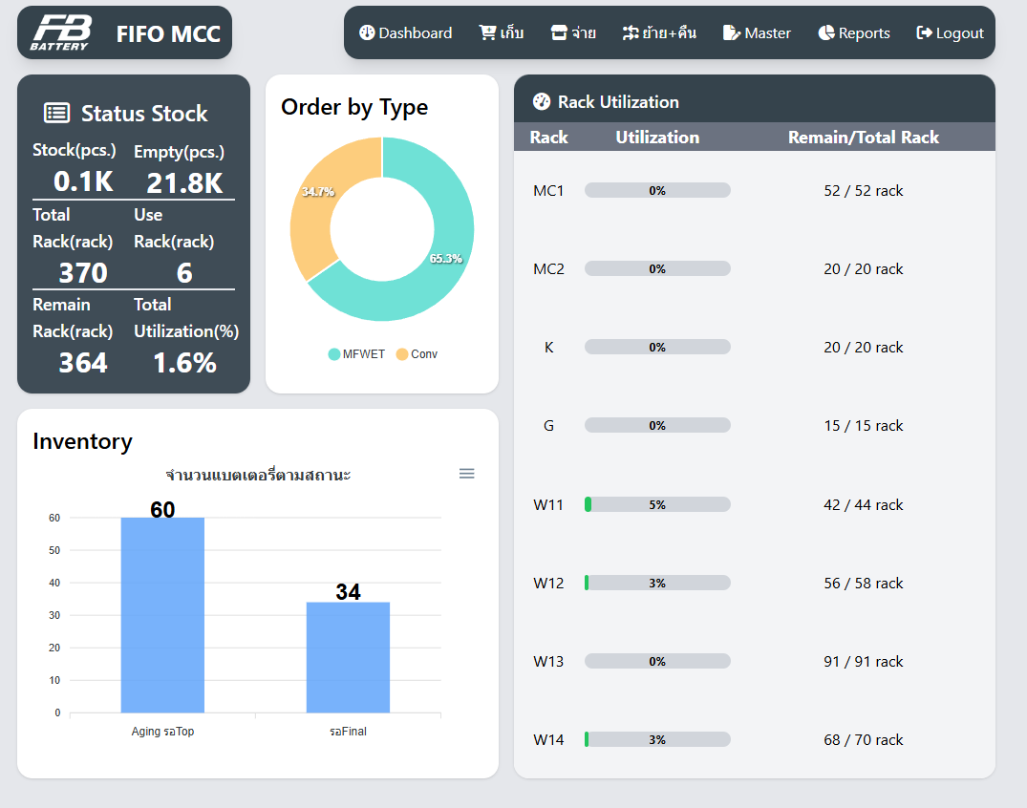Viewport: 1027px width, 808px height.
Task: Click the '52 / 52 rack' value
Action: (864, 191)
